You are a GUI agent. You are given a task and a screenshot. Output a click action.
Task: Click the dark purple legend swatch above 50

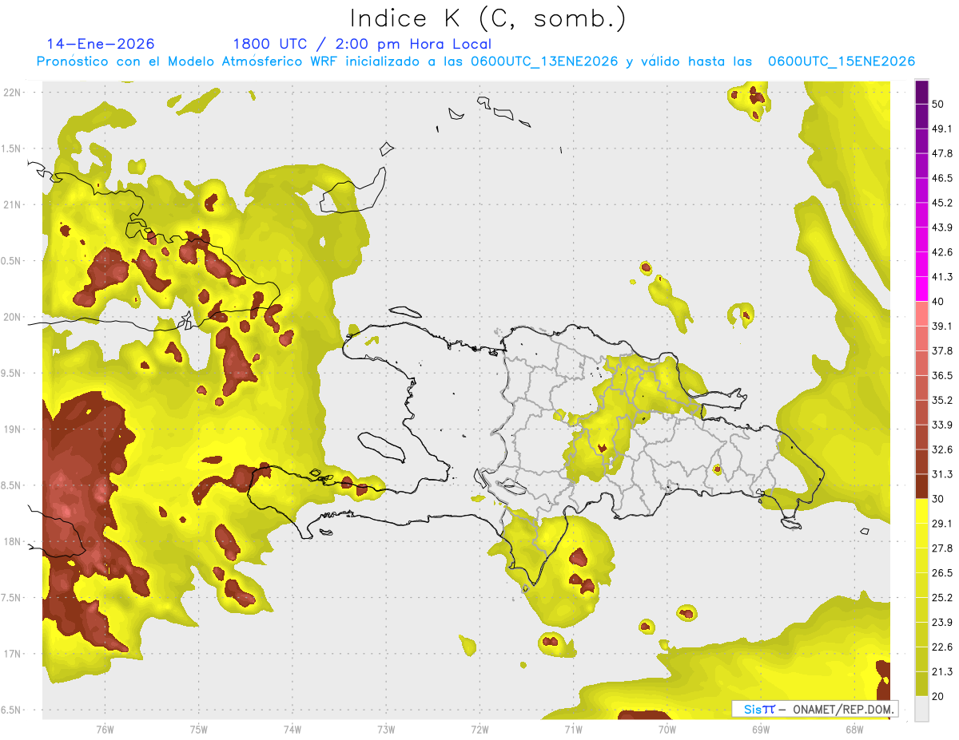pyautogui.click(x=922, y=92)
